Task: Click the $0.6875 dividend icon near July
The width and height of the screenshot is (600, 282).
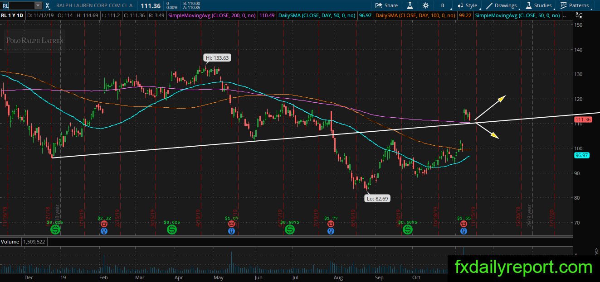Action: click(289, 229)
